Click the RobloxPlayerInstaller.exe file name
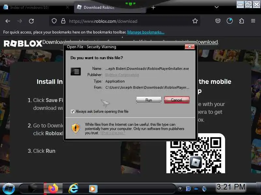 pos(147,69)
